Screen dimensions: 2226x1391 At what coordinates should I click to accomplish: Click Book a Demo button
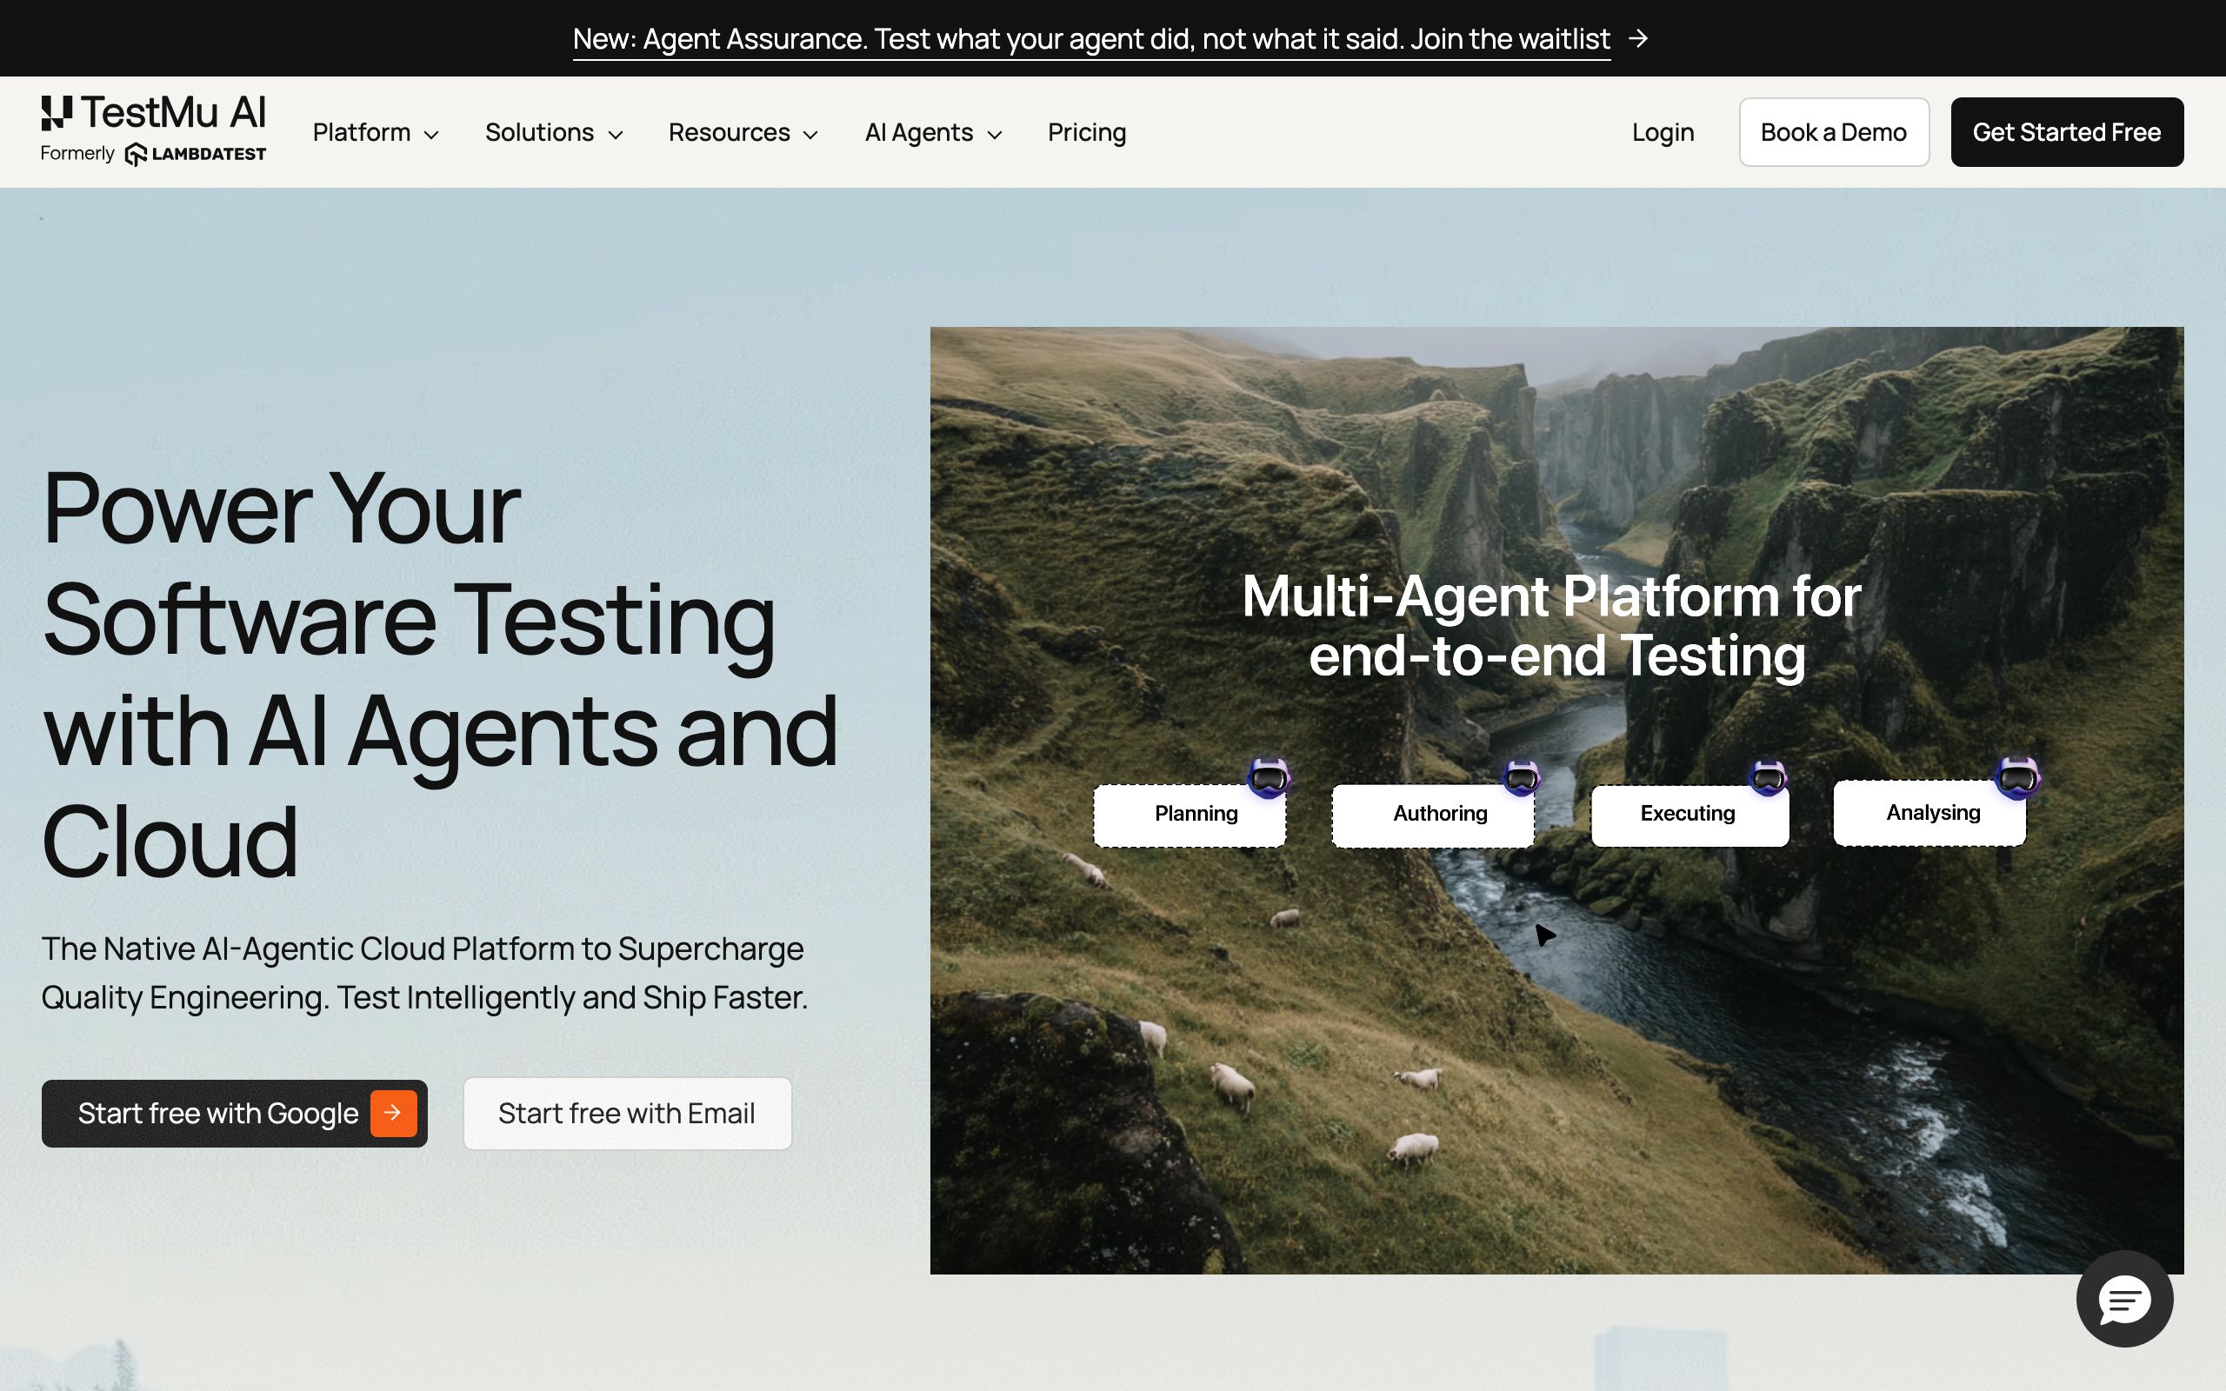(x=1833, y=132)
